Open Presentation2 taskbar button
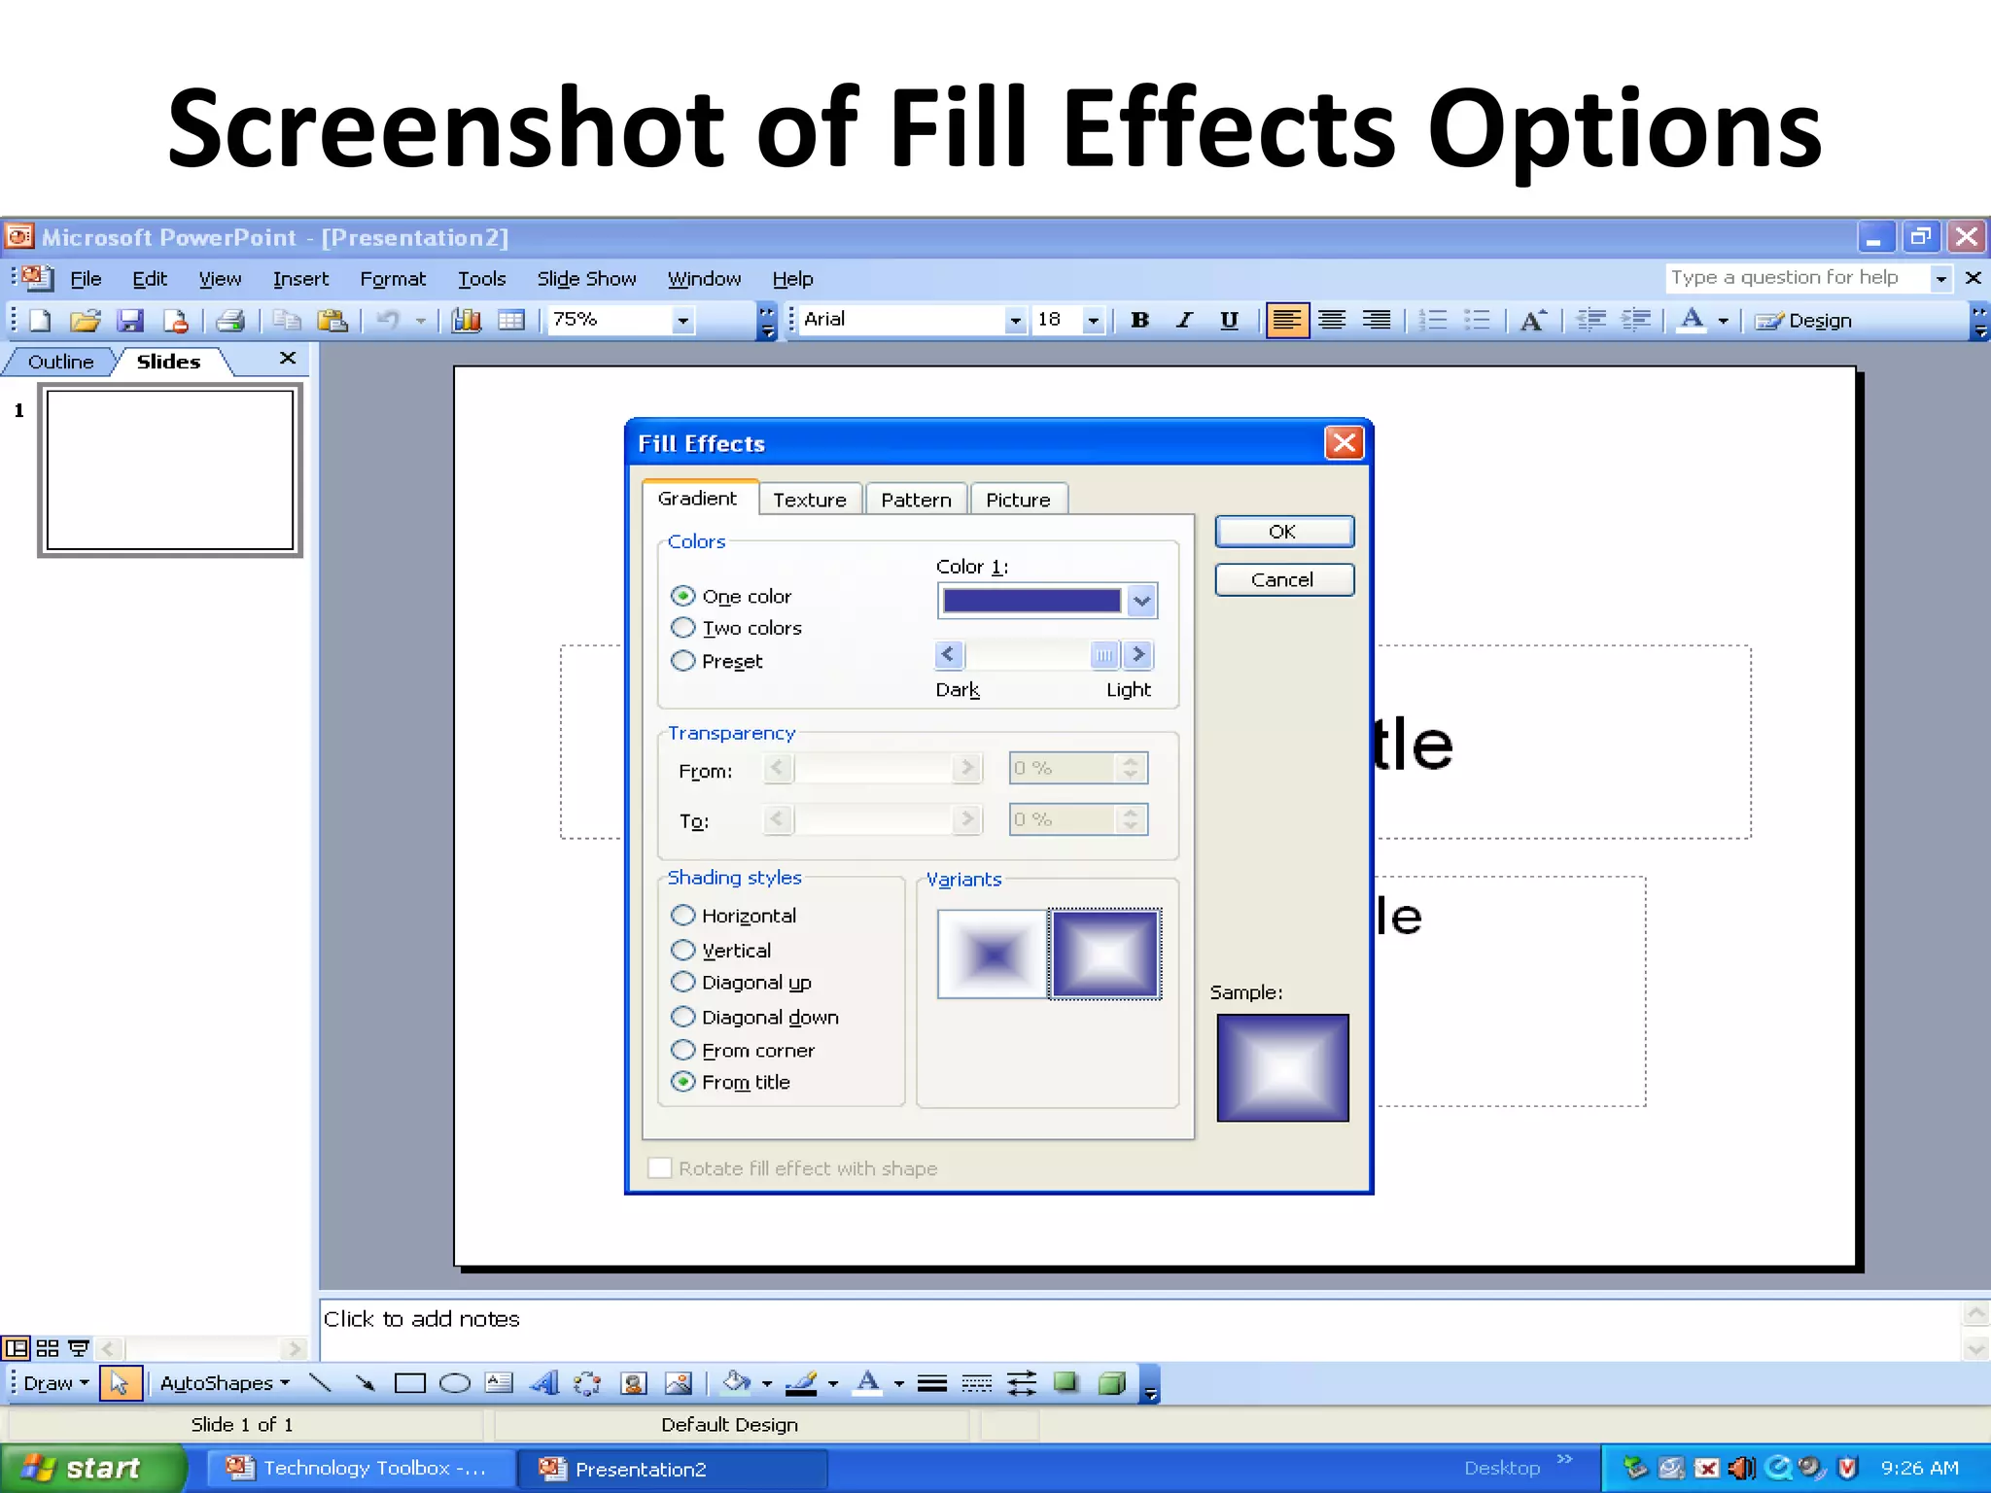 [x=671, y=1468]
